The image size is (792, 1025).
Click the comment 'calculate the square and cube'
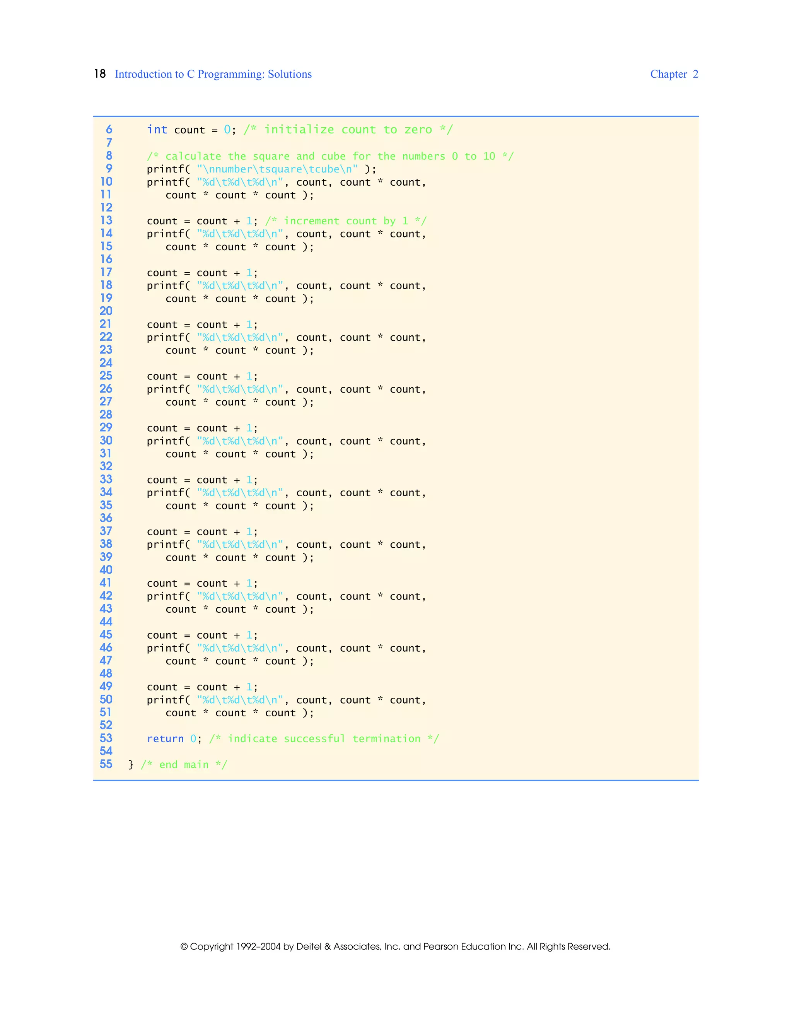pyautogui.click(x=330, y=156)
